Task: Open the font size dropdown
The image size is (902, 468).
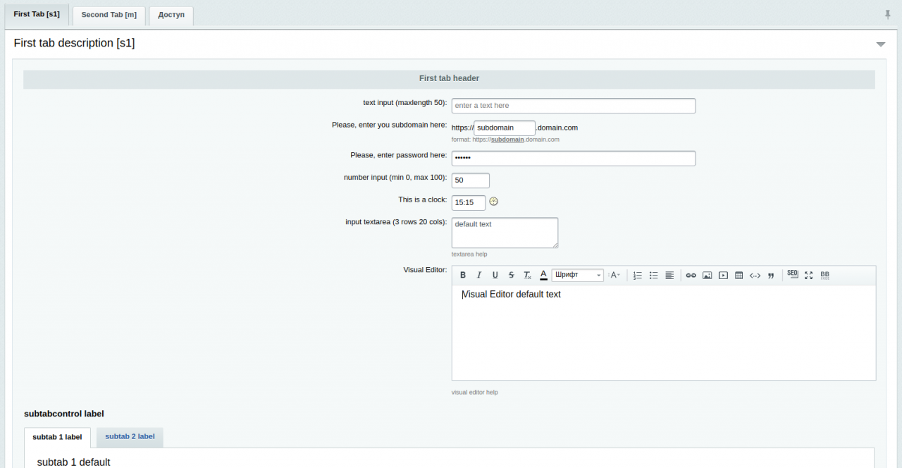Action: pyautogui.click(x=614, y=276)
